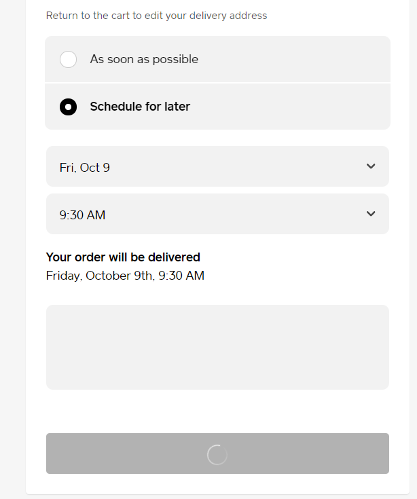Click the filled "Schedule for later" radio circle
417x499 pixels.
pyautogui.click(x=68, y=107)
